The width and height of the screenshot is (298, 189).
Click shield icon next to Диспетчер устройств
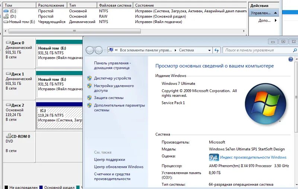pos(89,78)
